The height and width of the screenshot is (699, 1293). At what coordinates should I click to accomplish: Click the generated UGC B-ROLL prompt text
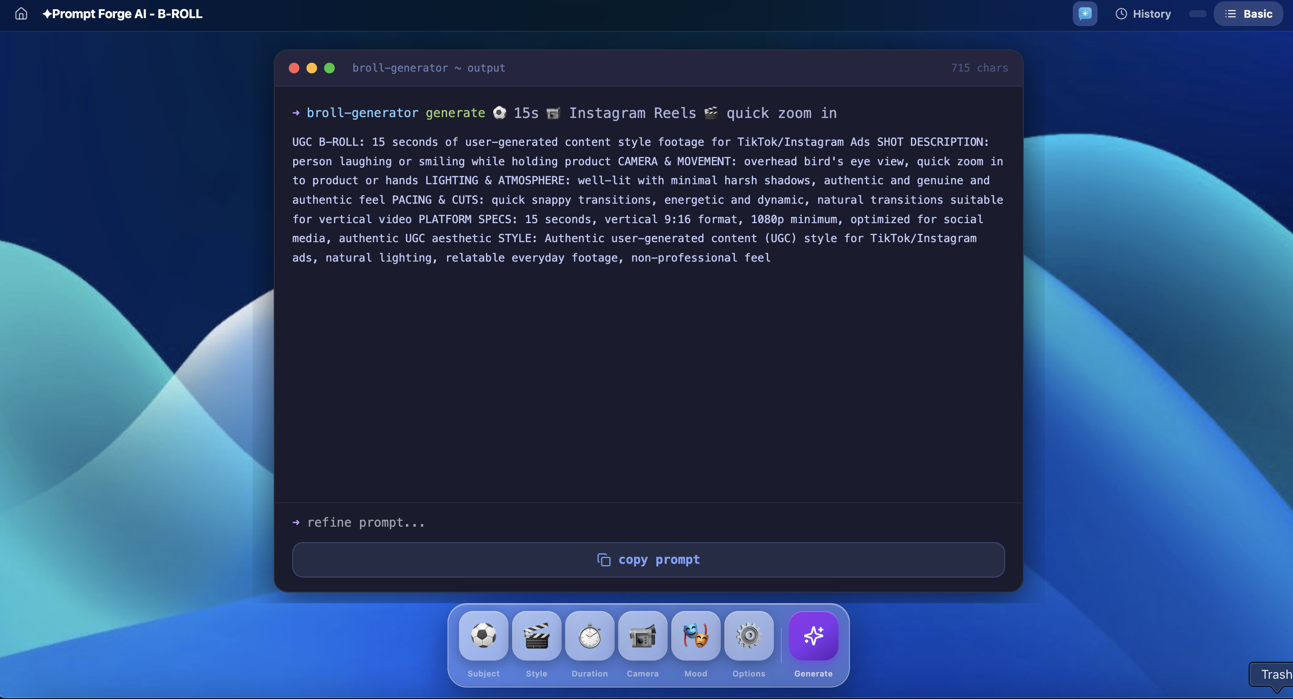coord(647,200)
